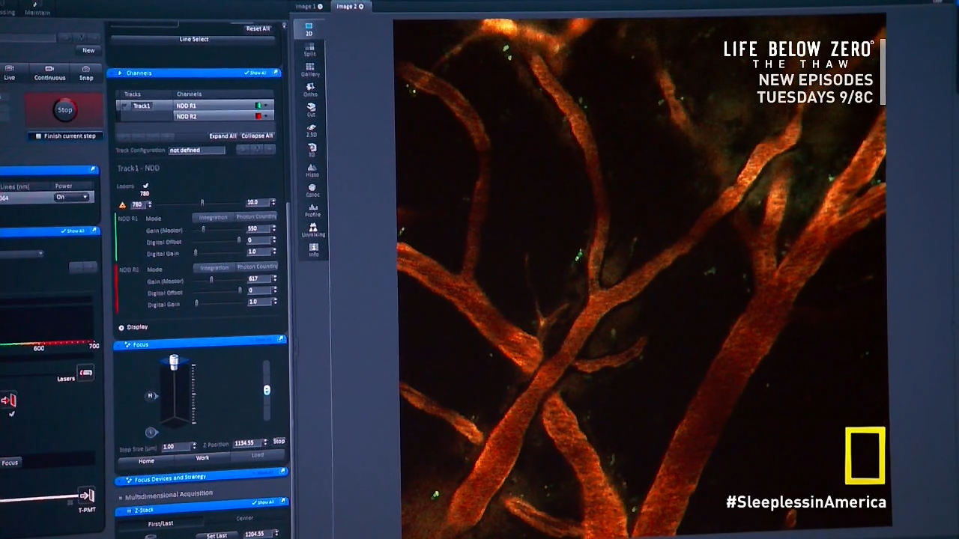Image resolution: width=959 pixels, height=539 pixels.
Task: Close the Image 1 tab
Action: pos(320,7)
